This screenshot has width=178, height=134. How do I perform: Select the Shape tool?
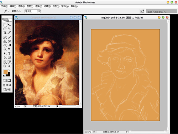tap(9, 58)
